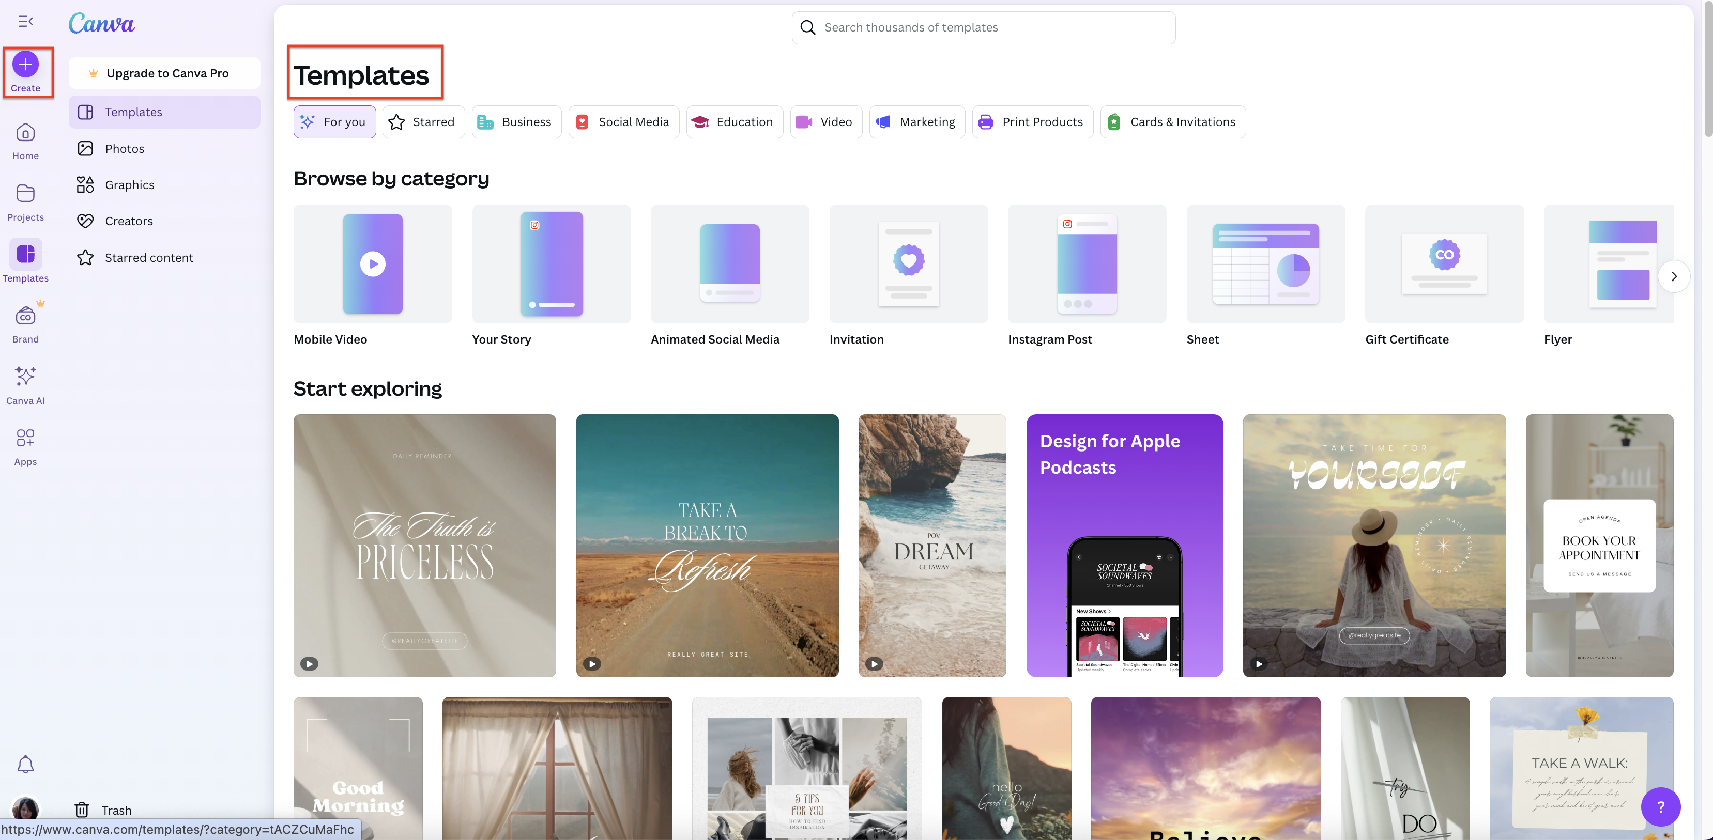
Task: Collapse the sidebar menu icon
Action: tap(25, 21)
